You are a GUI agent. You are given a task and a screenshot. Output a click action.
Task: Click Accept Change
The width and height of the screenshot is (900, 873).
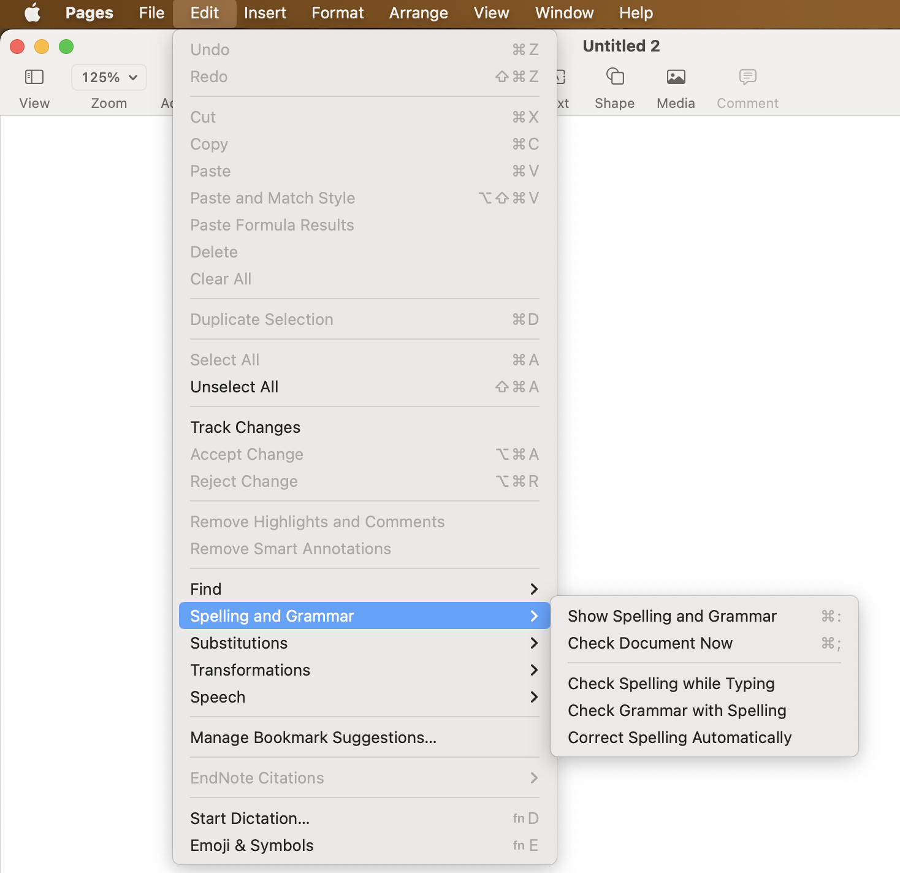click(x=365, y=454)
